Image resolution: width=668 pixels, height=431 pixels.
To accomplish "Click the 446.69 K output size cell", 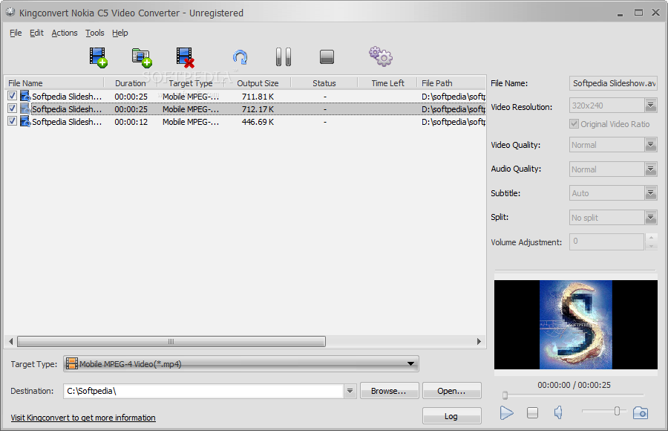I will click(258, 122).
